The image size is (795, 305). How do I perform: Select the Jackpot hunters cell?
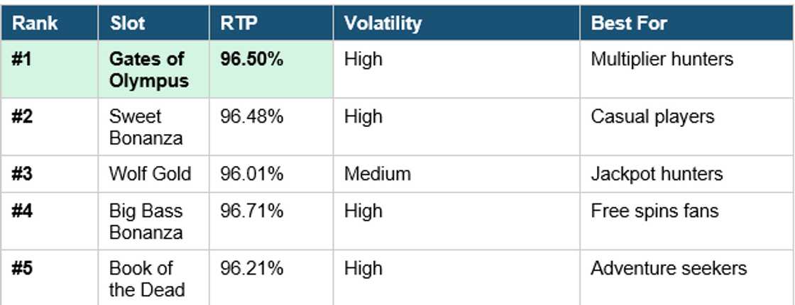(657, 174)
